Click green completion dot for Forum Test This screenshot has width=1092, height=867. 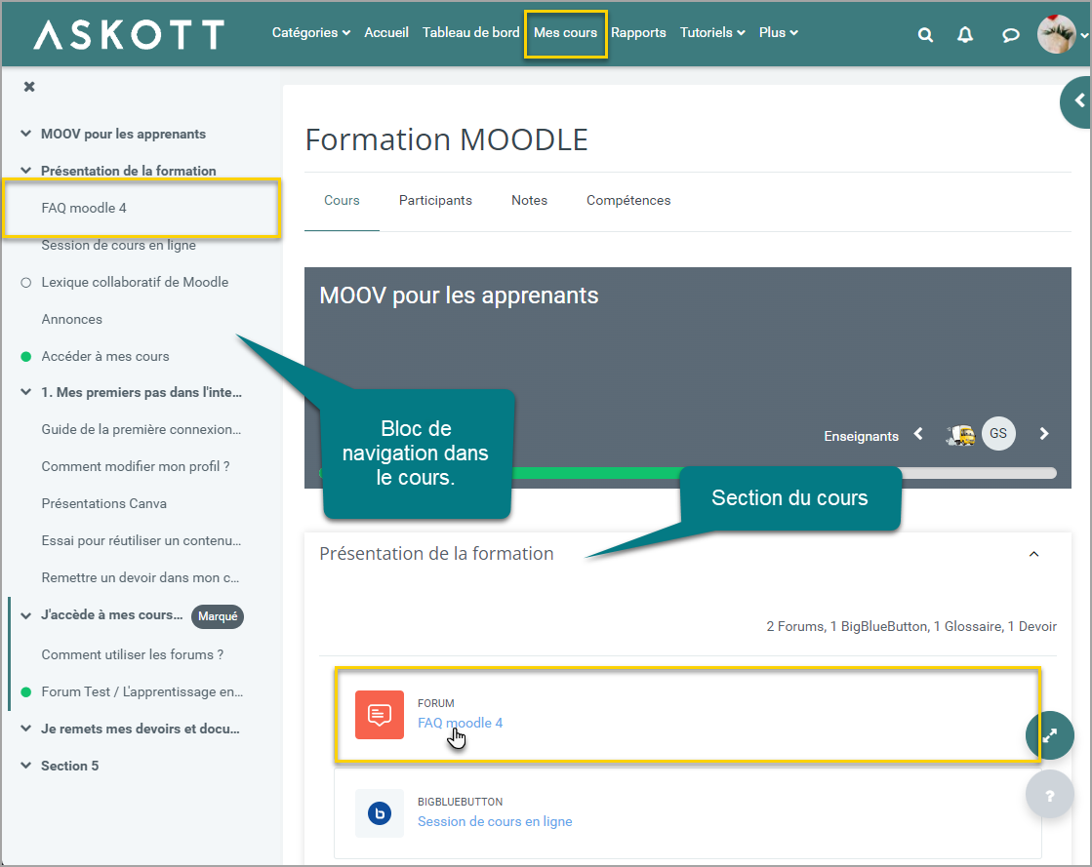click(26, 692)
